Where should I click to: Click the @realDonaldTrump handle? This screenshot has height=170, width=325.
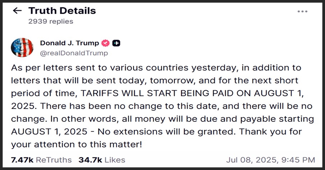(74, 53)
